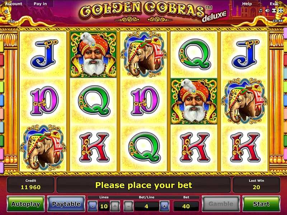Toggle fullscreen with the four-arrows icon
The image size is (287, 215).
(x=281, y=11)
